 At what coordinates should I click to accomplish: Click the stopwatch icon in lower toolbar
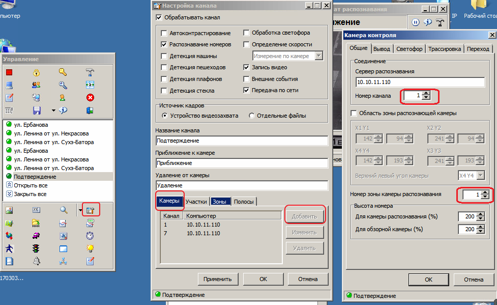(x=90, y=236)
